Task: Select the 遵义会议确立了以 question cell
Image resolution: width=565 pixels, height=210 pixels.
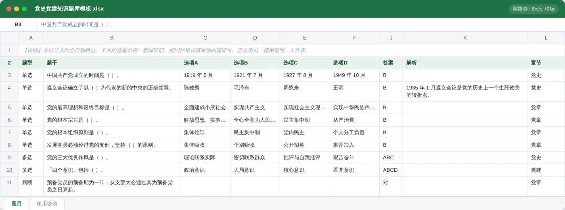Action: pyautogui.click(x=112, y=91)
